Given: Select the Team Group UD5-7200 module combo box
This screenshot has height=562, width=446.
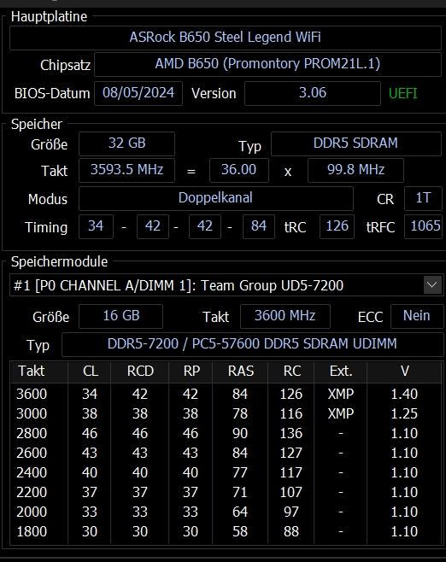Looking at the screenshot, I should [226, 285].
